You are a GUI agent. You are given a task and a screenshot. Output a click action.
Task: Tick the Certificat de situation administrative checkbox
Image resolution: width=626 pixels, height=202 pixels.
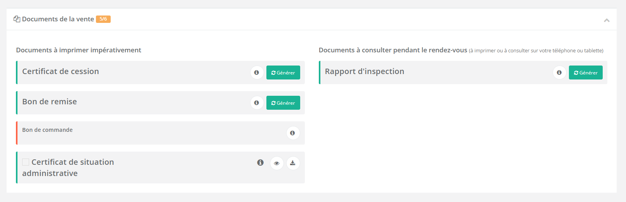26,162
